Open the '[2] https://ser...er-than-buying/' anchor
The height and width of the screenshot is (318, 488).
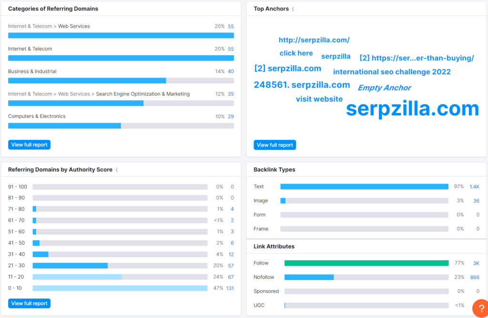[x=417, y=58]
